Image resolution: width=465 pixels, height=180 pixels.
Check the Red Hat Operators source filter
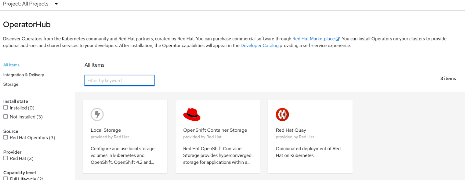(6, 137)
